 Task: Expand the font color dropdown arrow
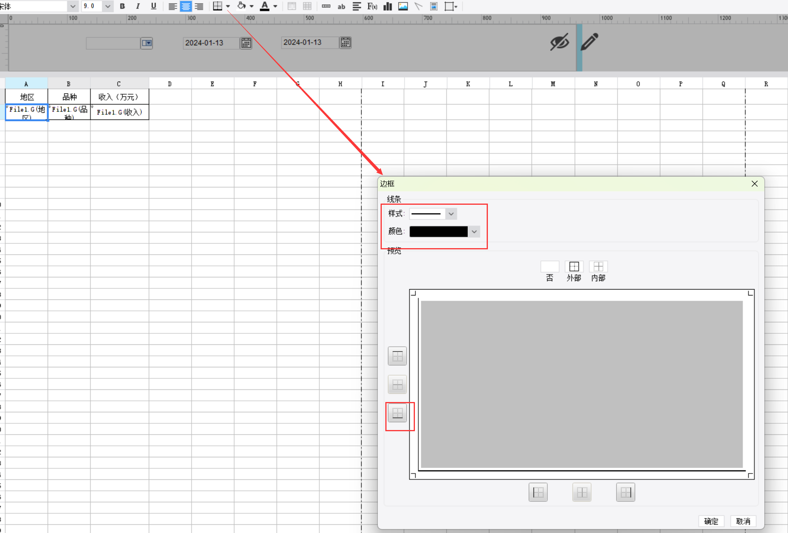pos(275,6)
